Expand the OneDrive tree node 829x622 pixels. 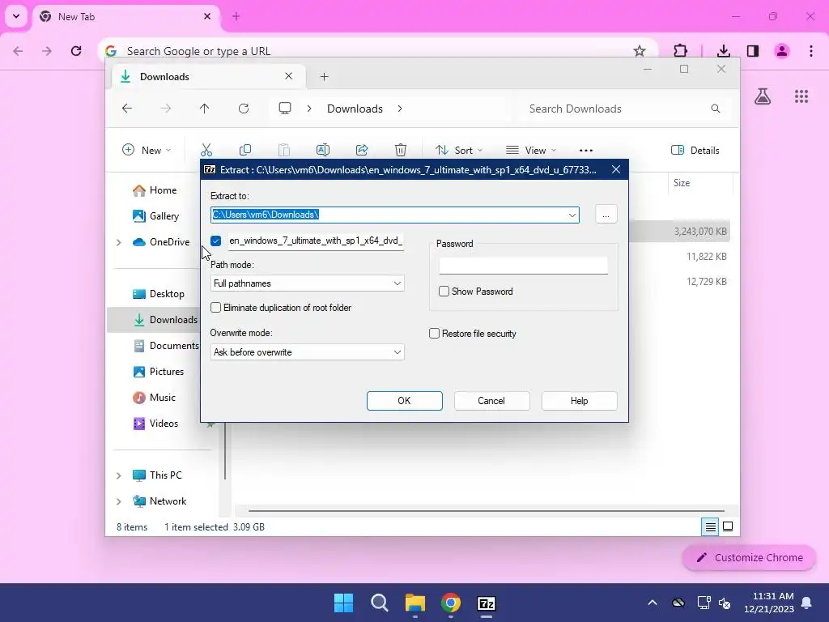(119, 242)
